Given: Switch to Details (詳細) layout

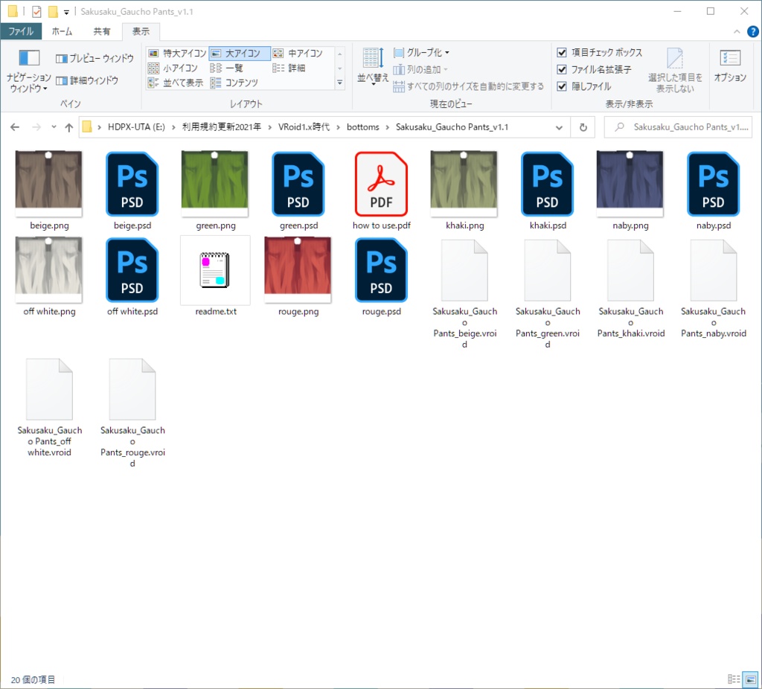Looking at the screenshot, I should point(289,68).
